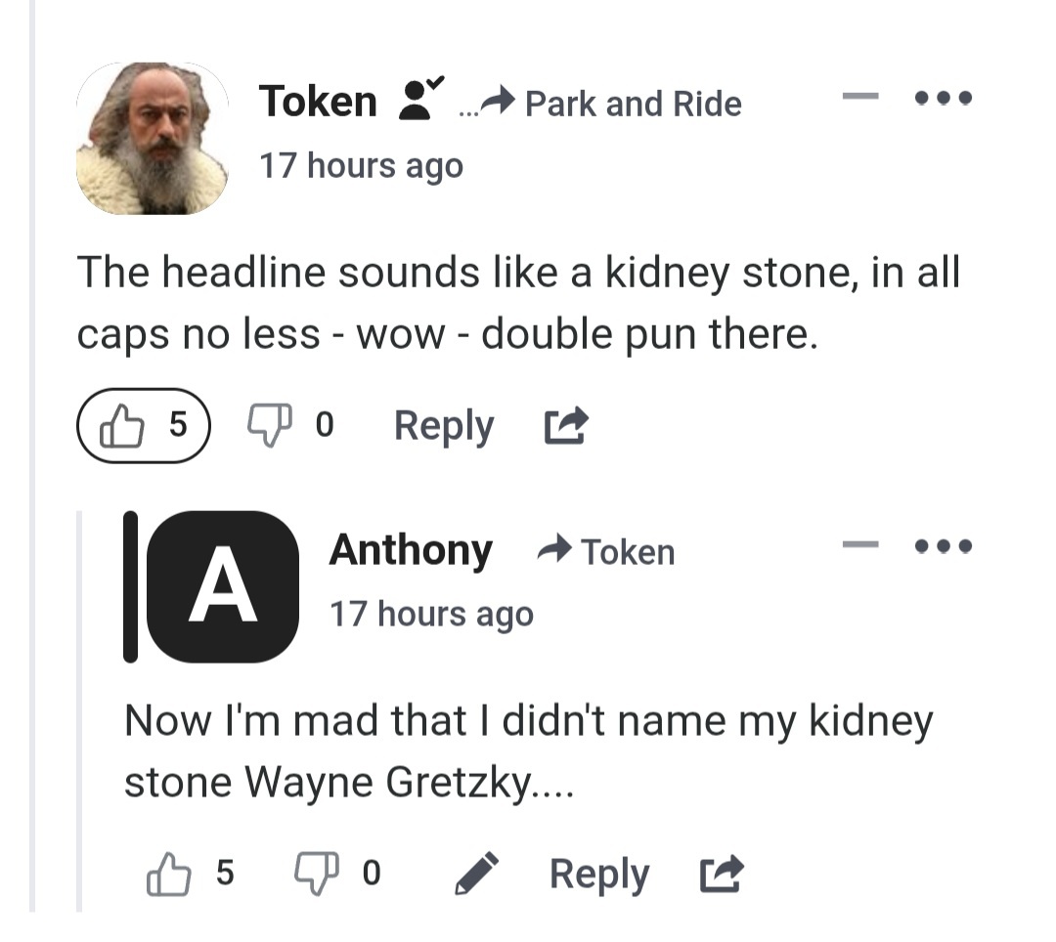The height and width of the screenshot is (942, 1056).
Task: Click the follow icon beside Token's name
Action: 418,101
